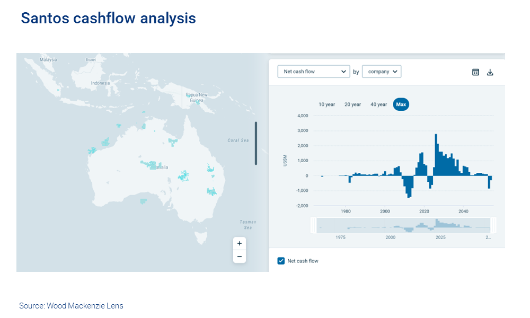This screenshot has height=318, width=530.
Task: Select the 20 year time range
Action: 352,104
